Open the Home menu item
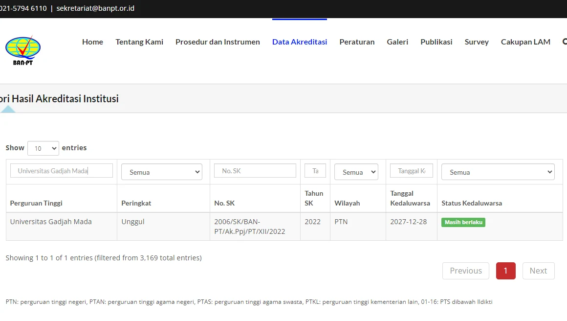This screenshot has width=567, height=321. click(x=92, y=42)
